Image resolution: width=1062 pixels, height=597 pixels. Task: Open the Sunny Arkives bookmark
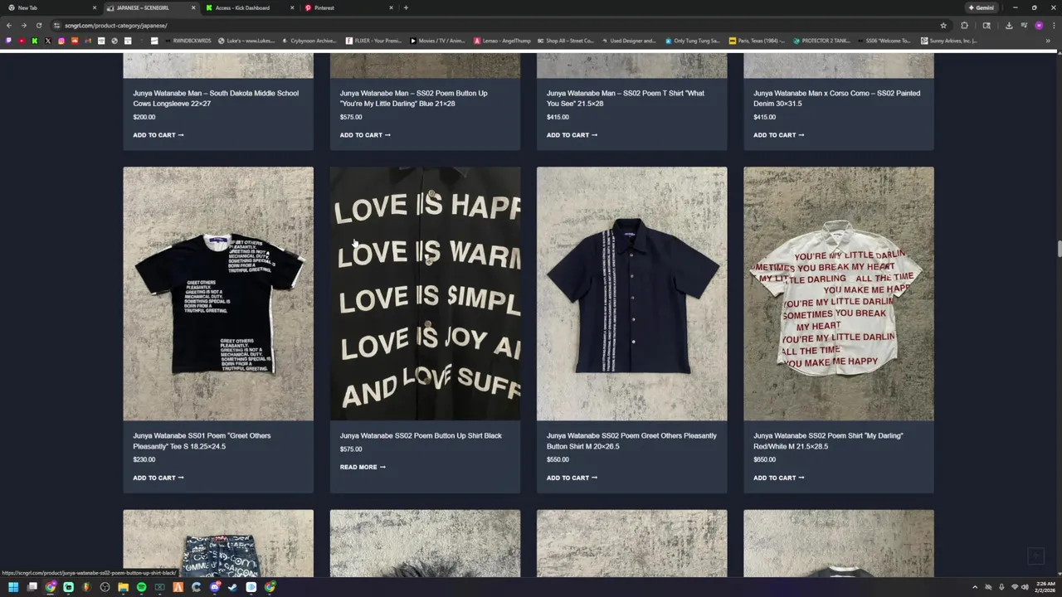(x=949, y=41)
